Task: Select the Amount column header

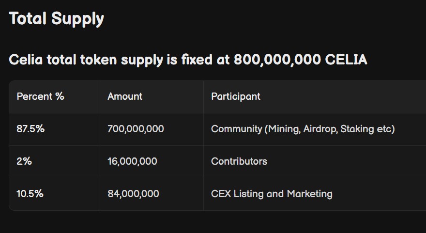Action: click(x=125, y=96)
